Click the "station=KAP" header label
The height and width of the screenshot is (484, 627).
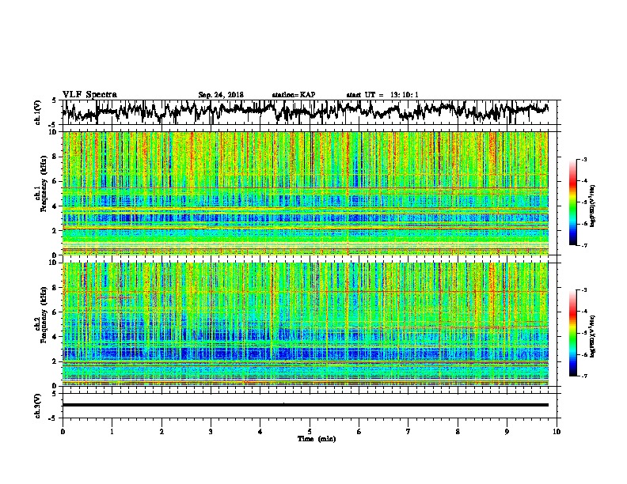coord(294,95)
